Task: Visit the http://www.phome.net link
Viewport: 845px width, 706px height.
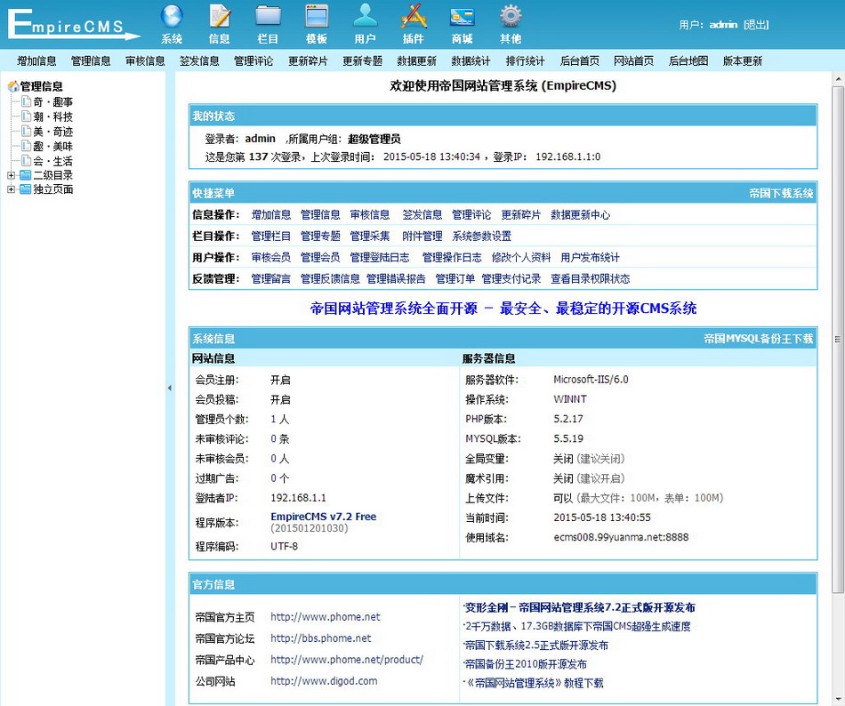Action: pos(325,616)
